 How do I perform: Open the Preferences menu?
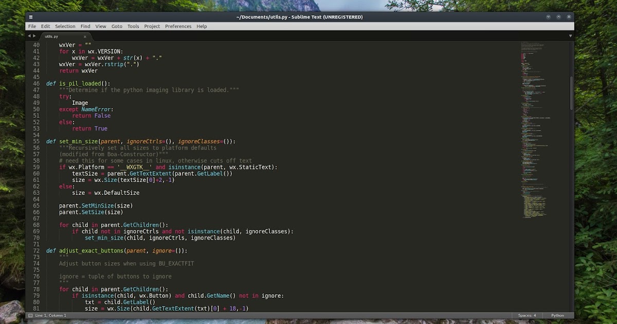(178, 26)
